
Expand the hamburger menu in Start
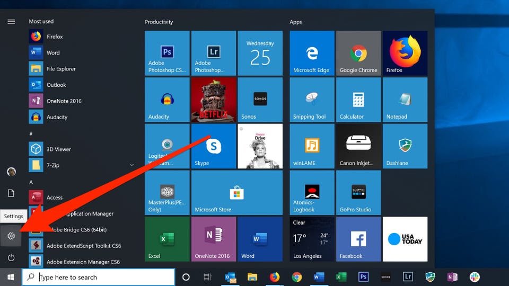[11, 22]
